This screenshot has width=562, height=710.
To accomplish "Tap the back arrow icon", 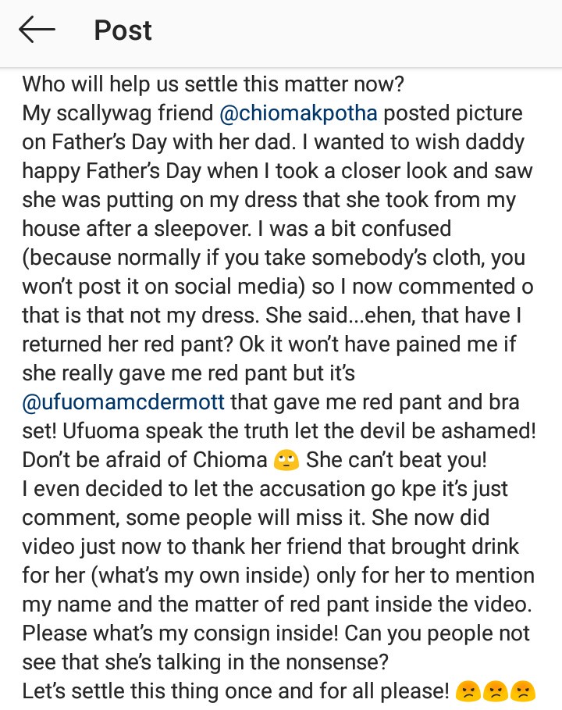I will click(x=37, y=30).
